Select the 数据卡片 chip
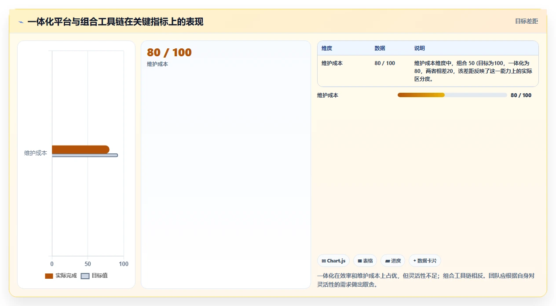Viewport: 556px width, 306px height. coord(425,261)
